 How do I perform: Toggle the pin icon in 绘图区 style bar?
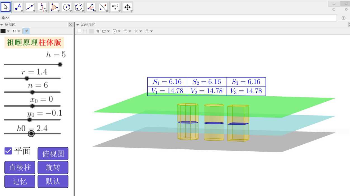(26, 31)
